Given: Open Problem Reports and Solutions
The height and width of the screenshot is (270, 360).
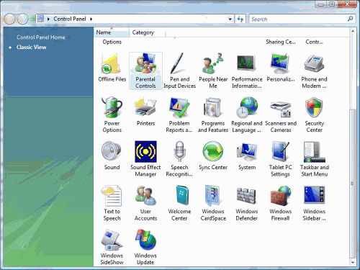Looking at the screenshot, I should click(x=179, y=115).
